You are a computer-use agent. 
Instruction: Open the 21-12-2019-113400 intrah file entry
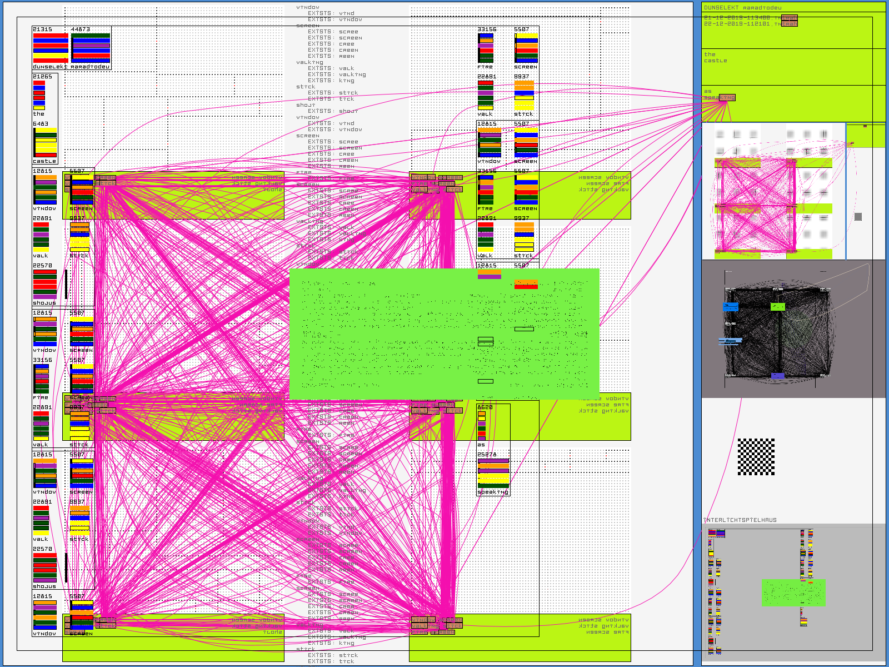[750, 18]
